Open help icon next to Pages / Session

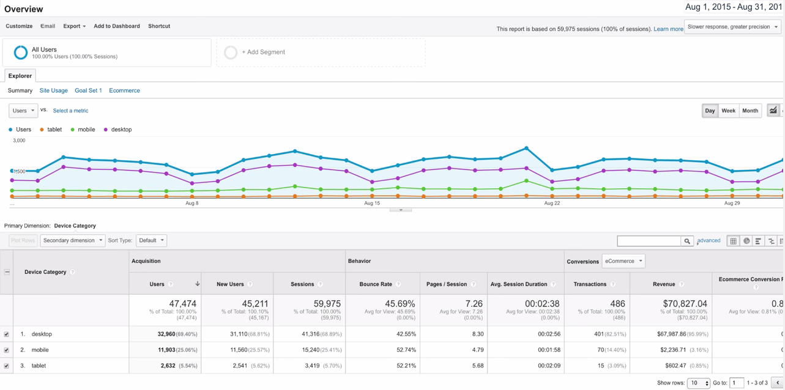click(473, 284)
